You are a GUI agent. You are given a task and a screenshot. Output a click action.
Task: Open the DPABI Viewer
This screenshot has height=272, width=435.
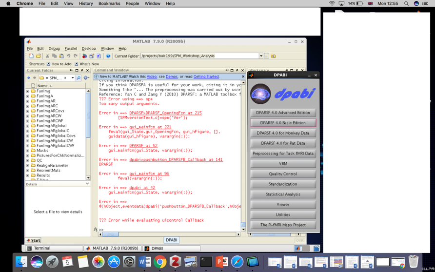[x=283, y=205]
